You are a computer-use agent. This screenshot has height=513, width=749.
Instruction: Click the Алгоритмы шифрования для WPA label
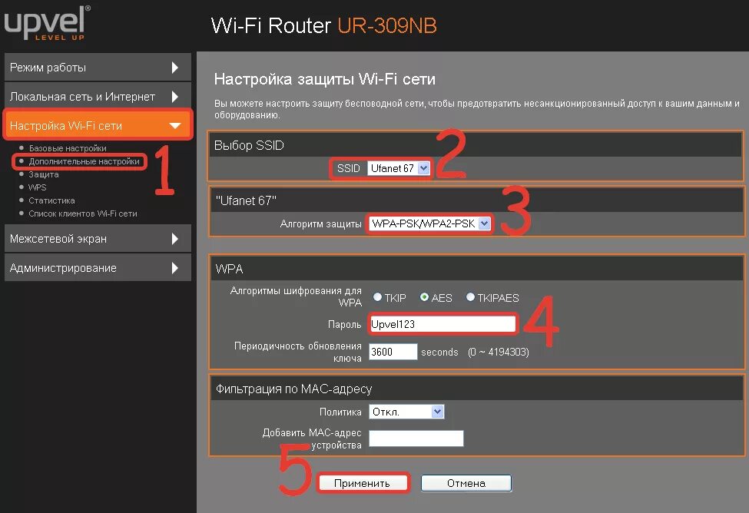point(296,296)
